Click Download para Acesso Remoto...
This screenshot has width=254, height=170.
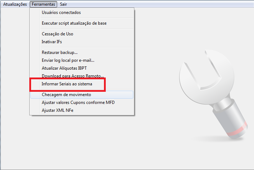coord(73,76)
